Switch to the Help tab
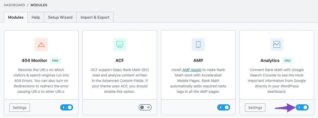This screenshot has height=118, width=318. (x=36, y=17)
